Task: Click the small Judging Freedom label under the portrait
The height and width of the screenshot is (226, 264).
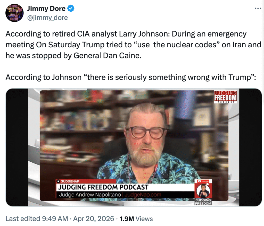Action: [x=203, y=202]
